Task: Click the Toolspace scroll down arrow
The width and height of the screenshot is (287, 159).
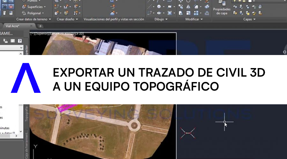Action: [21, 131]
